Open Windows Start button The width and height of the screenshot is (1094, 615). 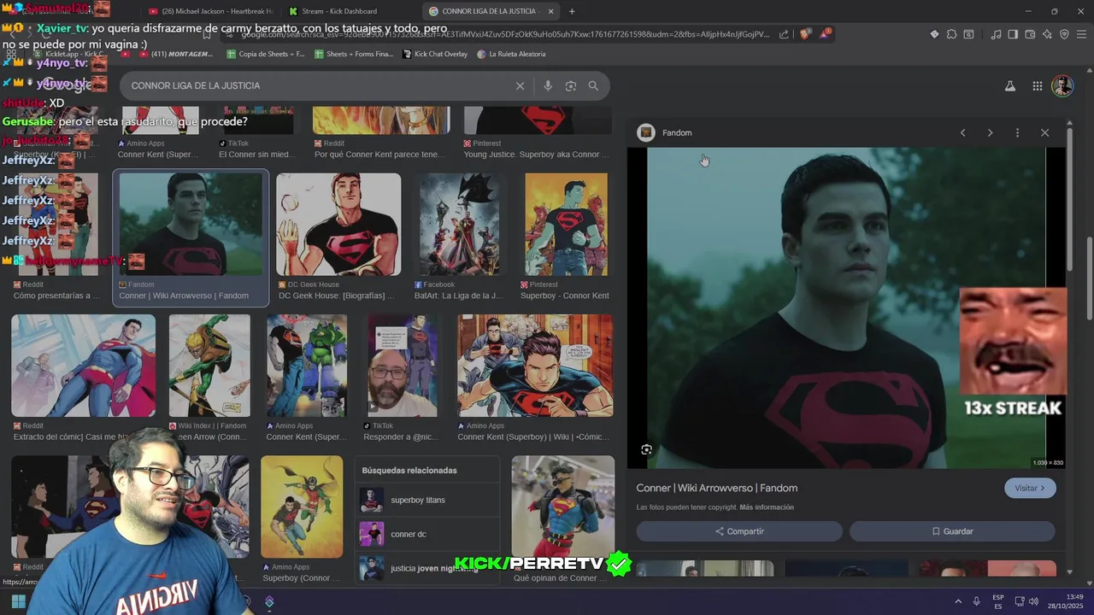(x=18, y=601)
